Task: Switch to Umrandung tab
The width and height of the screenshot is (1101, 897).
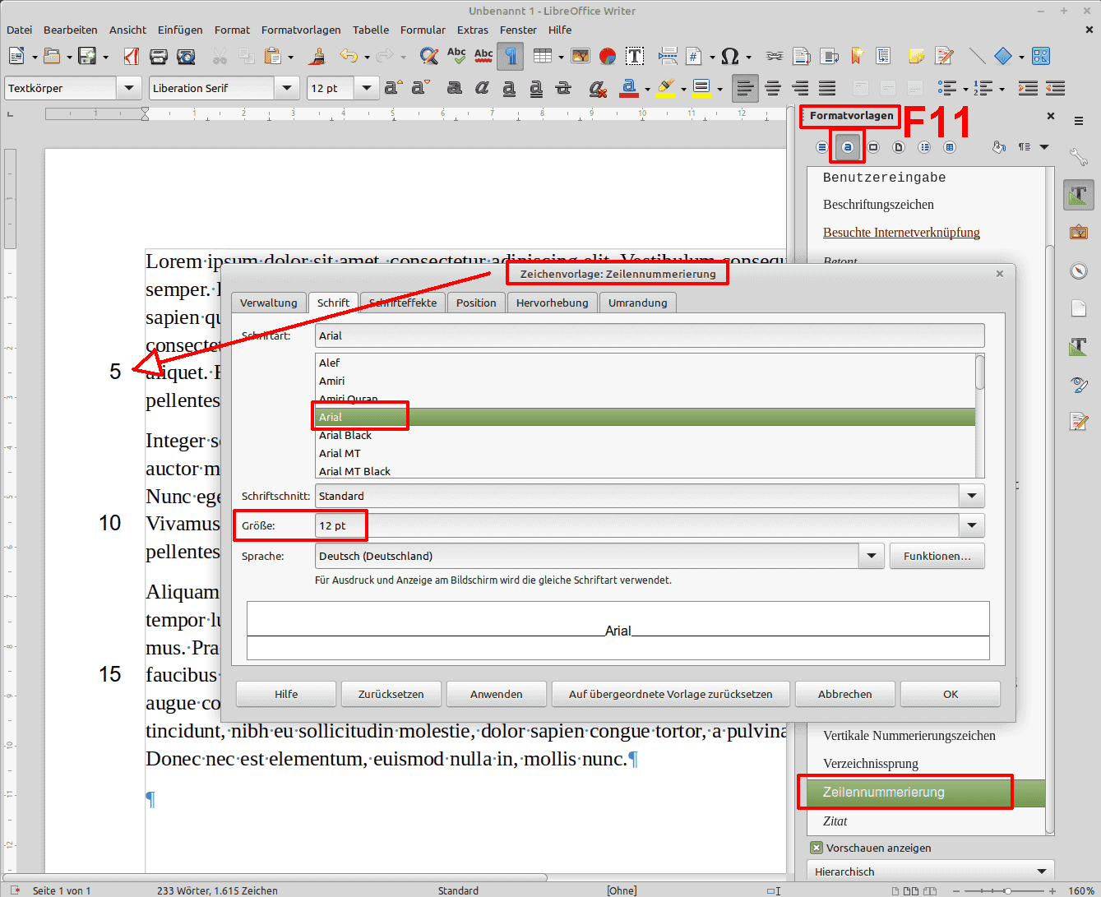Action: [638, 303]
